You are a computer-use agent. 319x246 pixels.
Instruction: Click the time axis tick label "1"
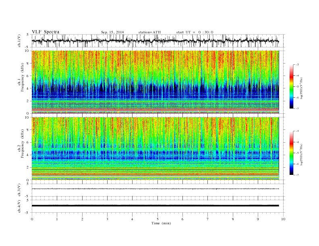click(57, 219)
